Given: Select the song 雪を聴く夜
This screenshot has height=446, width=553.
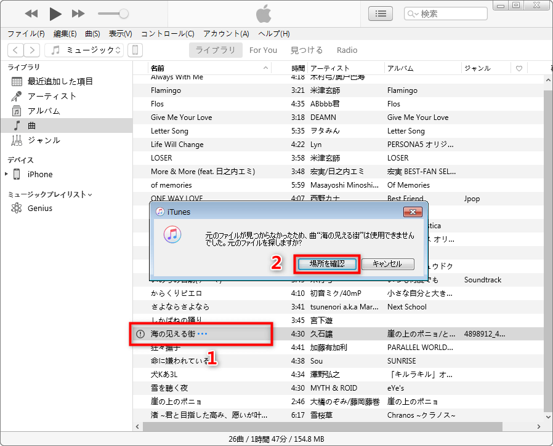Looking at the screenshot, I should coord(169,388).
